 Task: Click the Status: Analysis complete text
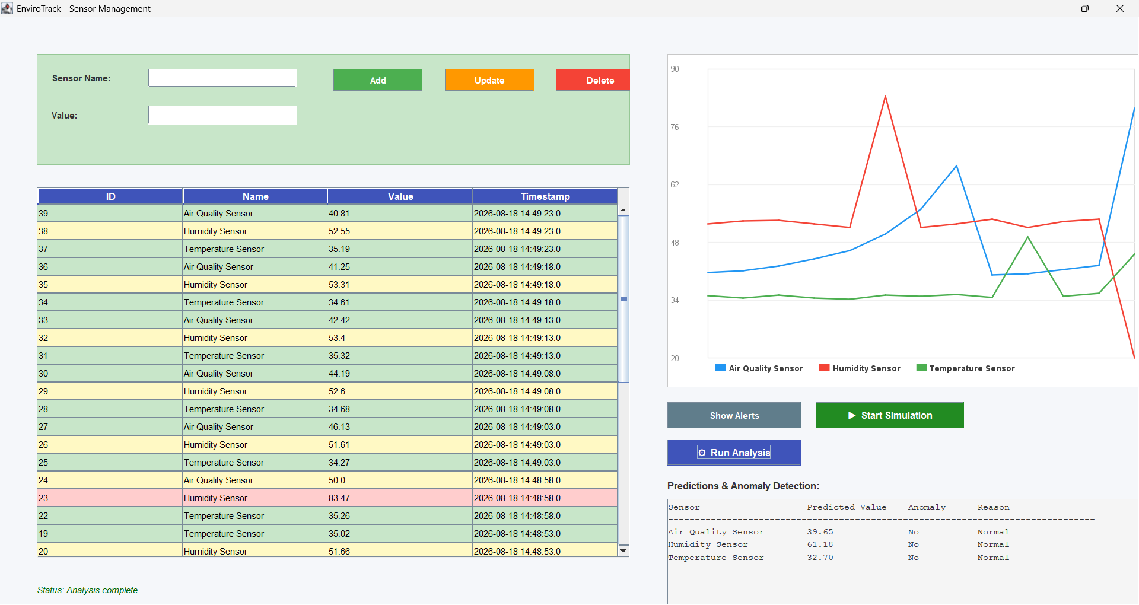[88, 590]
